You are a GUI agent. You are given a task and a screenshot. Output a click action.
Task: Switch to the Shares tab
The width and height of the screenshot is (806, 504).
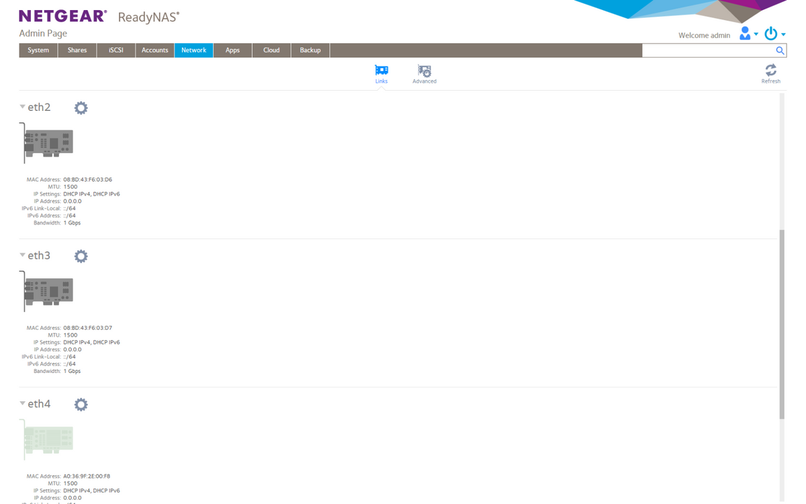[x=77, y=50]
